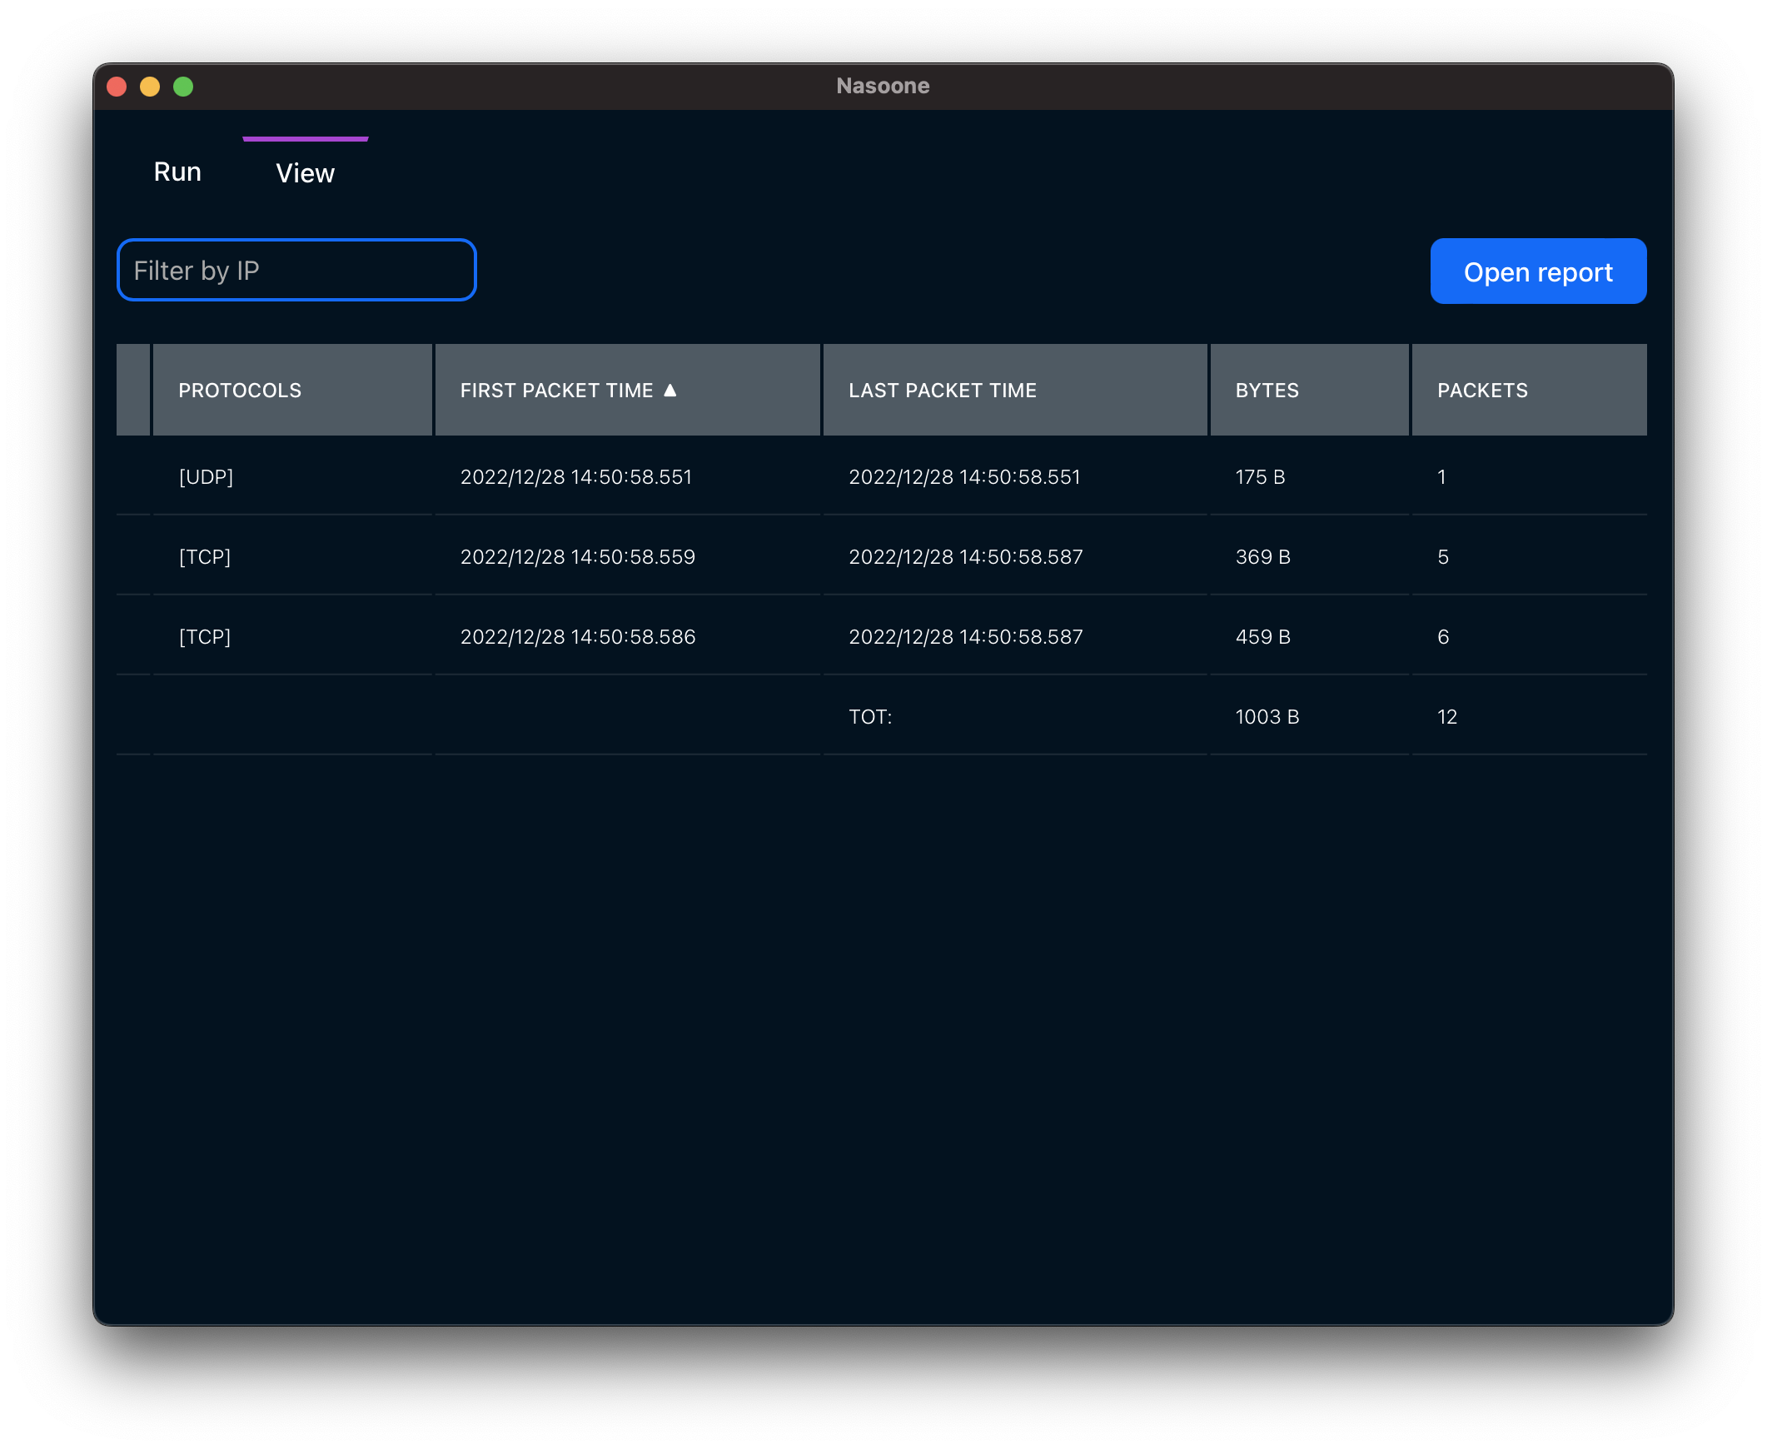Select the View tab
1767x1449 pixels.
pos(305,172)
